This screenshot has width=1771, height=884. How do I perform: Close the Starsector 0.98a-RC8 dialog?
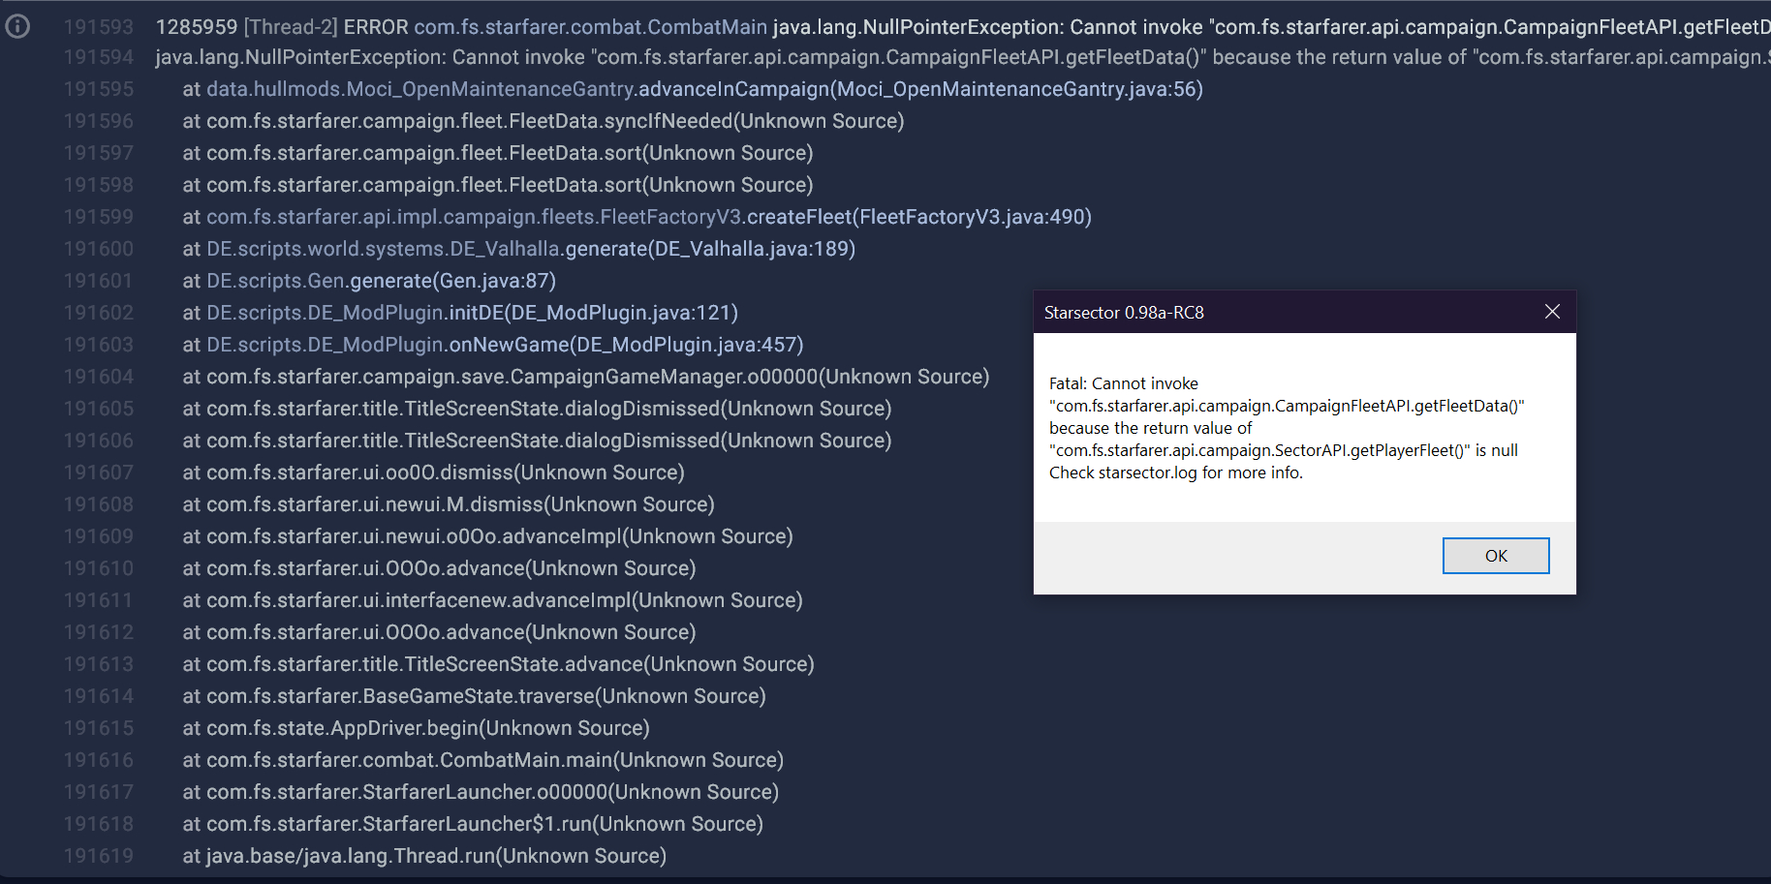coord(1552,312)
